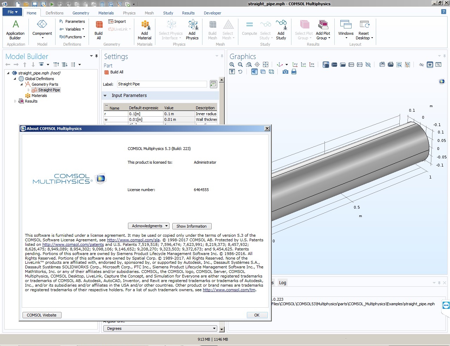Select Log tab in messages panel
The width and height of the screenshot is (450, 346).
(283, 282)
